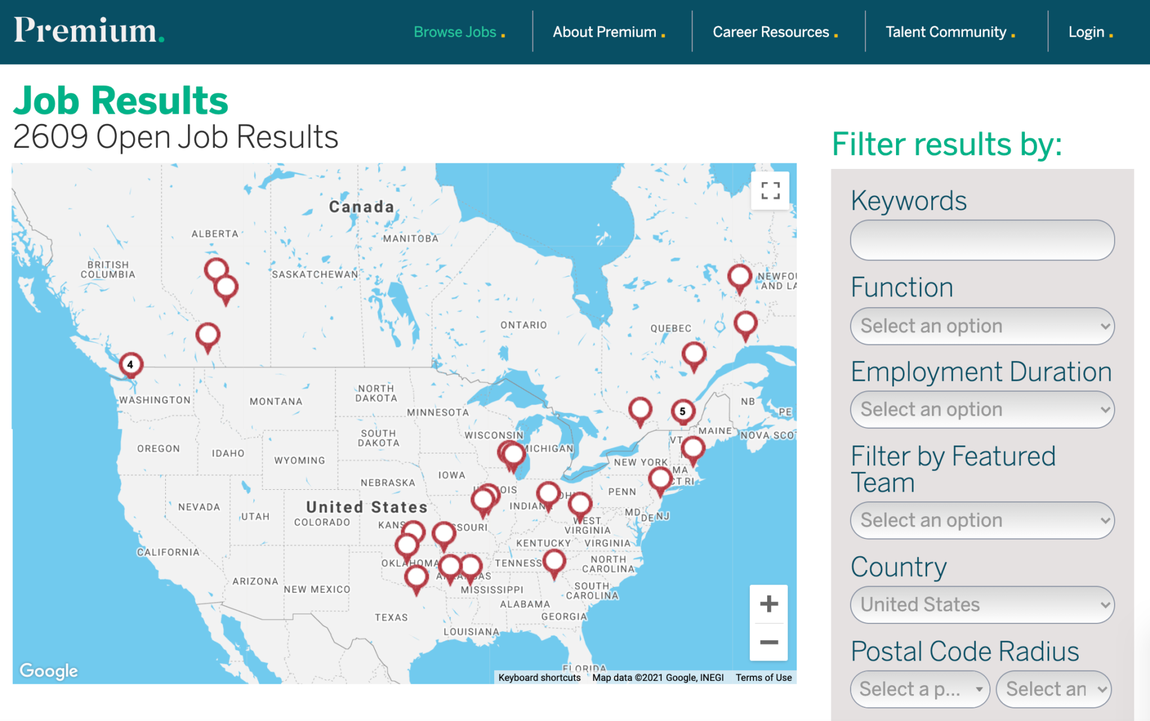The width and height of the screenshot is (1150, 721).
Task: Click the zoom in control on map
Action: click(768, 603)
